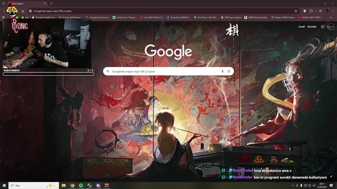This screenshot has width=337, height=189.
Task: Click the address bar URL field
Action: [x=163, y=11]
